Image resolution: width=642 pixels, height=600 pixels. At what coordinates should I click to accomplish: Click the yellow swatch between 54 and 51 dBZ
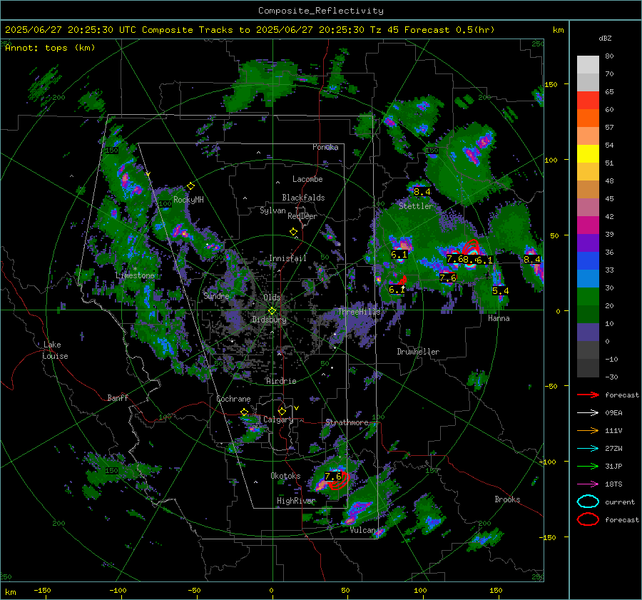pyautogui.click(x=588, y=154)
